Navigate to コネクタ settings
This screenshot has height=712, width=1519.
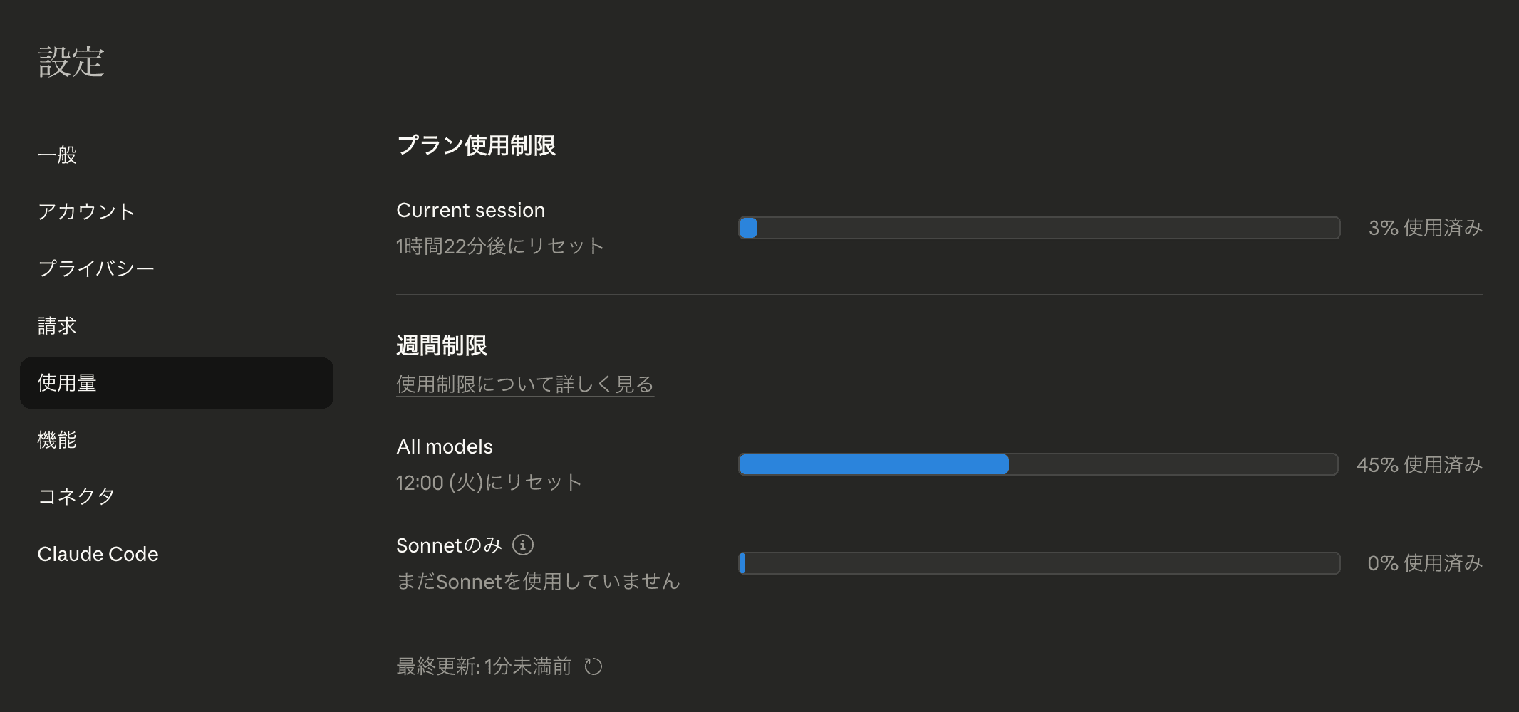[x=76, y=496]
